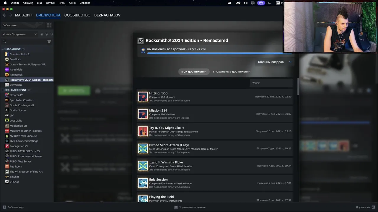Image resolution: width=378 pixels, height=212 pixels.
Task: Click the Deadlock game icon in sidebar
Action: (x=7, y=59)
